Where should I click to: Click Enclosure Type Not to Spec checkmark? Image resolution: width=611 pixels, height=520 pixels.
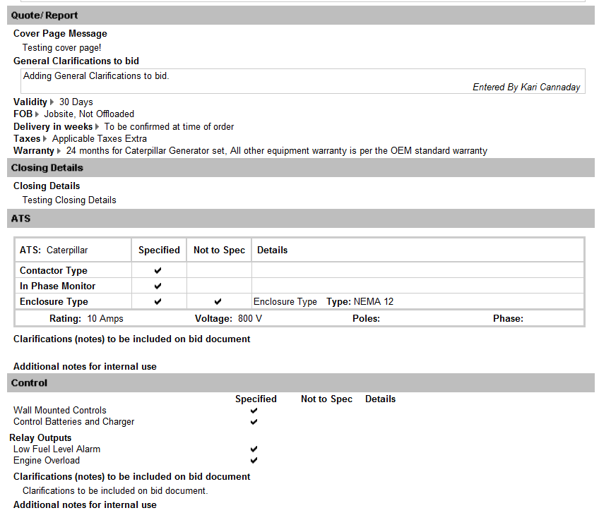click(218, 302)
